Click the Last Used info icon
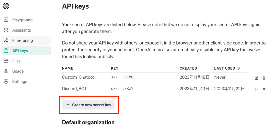 [x=238, y=68]
